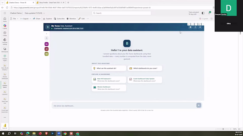Click Edit in the report toolbar
This screenshot has width=243, height=136.
81,19
